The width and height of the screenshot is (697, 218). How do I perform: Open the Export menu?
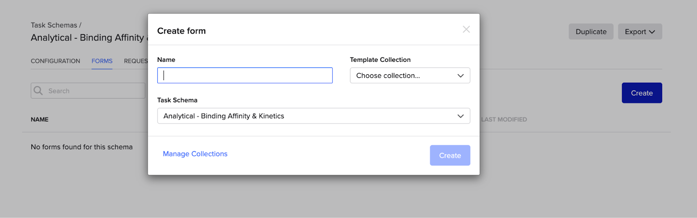pyautogui.click(x=639, y=32)
